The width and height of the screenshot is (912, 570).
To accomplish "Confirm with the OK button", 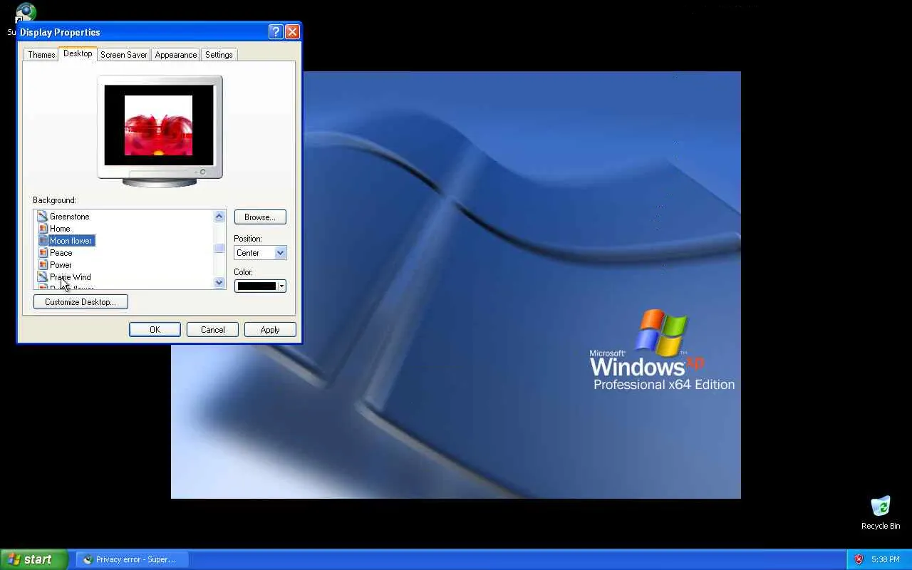I will (155, 330).
